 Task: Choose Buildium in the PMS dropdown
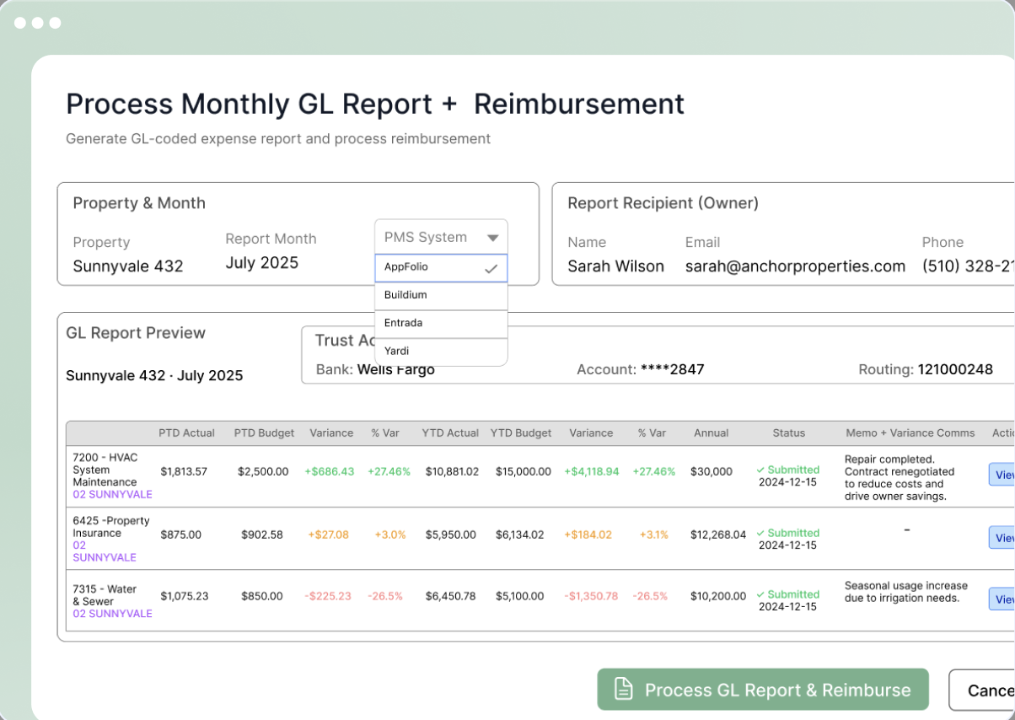coord(441,296)
